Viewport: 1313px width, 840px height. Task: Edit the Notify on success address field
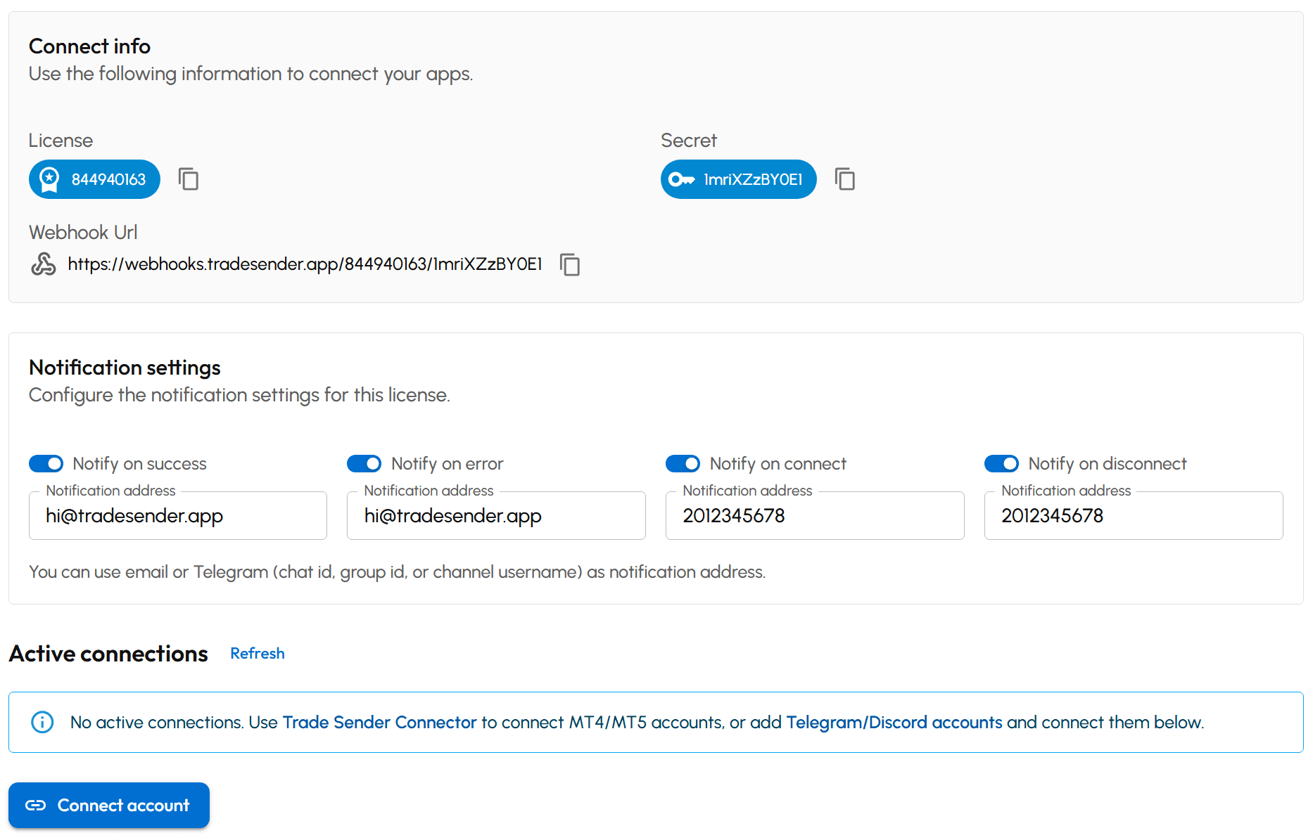pyautogui.click(x=178, y=516)
